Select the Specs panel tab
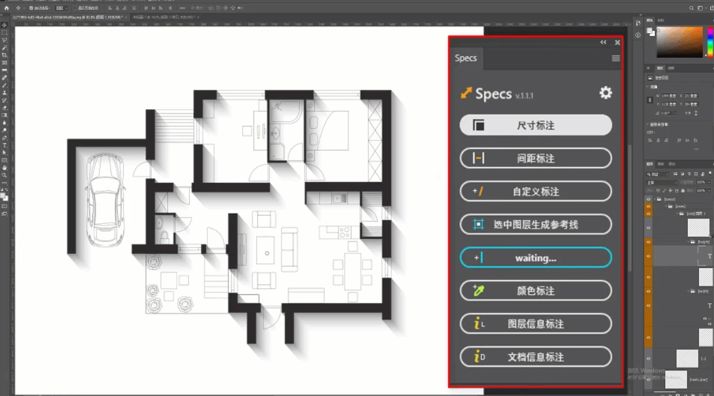The image size is (714, 396). click(466, 58)
